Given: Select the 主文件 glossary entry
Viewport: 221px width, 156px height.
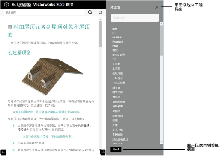Looking at the screenshot, I should tap(116, 69).
